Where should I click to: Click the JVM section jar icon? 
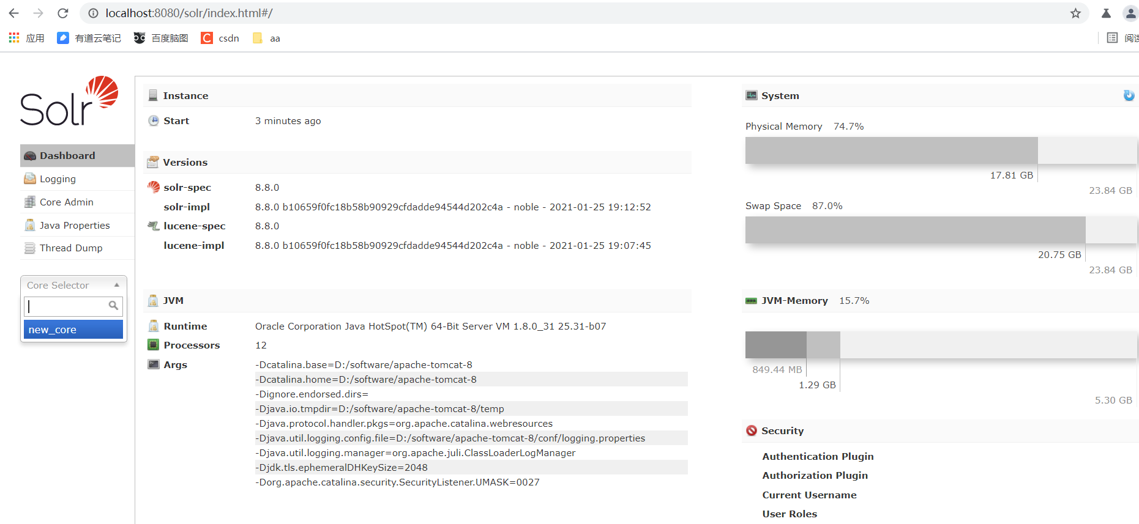pos(153,300)
